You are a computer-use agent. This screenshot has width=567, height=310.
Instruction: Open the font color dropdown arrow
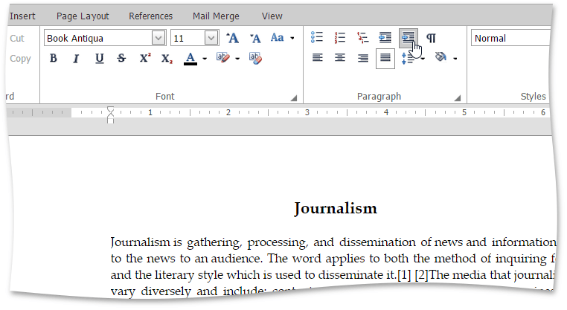(205, 59)
